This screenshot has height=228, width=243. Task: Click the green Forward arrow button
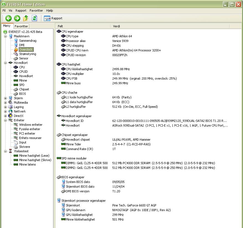pos(17,18)
